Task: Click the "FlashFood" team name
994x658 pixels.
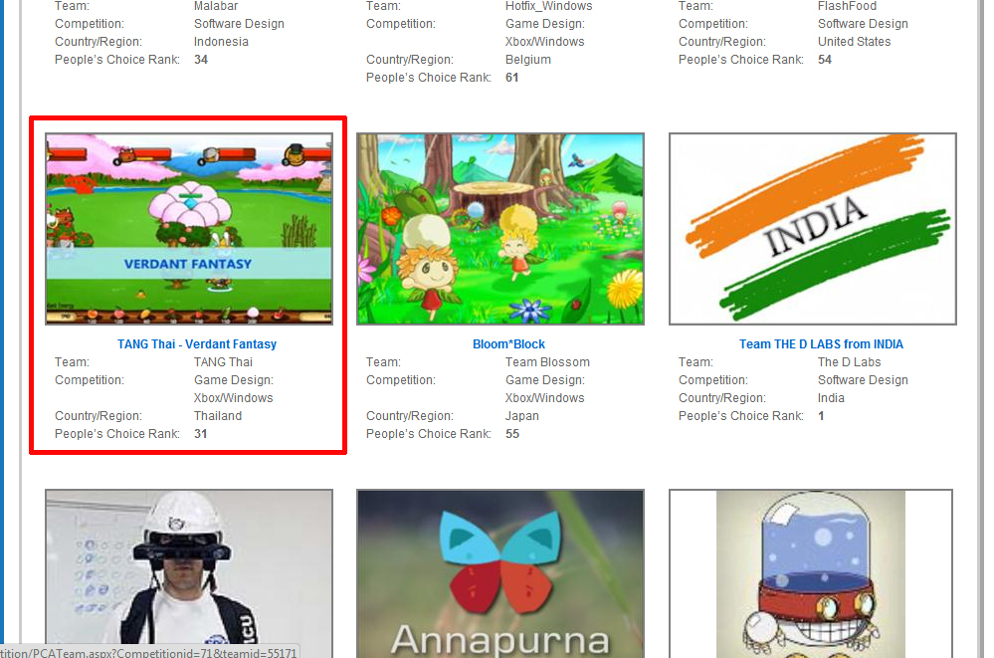Action: click(x=848, y=6)
